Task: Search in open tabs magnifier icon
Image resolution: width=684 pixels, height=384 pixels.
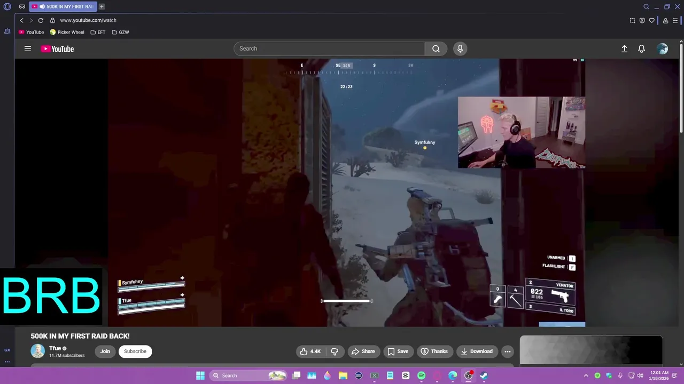Action: [x=646, y=7]
